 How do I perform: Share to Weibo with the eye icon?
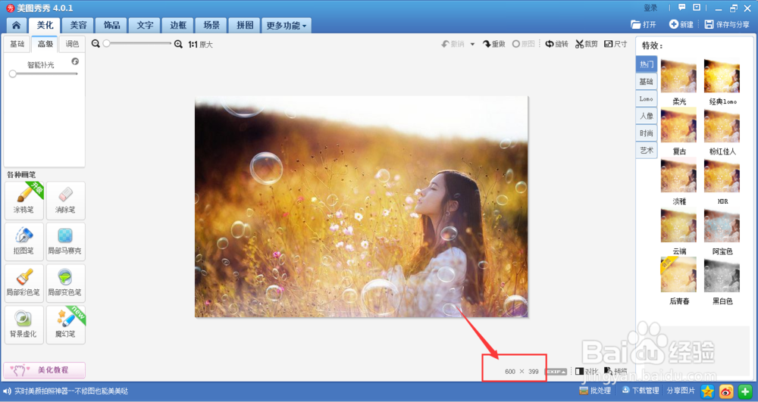click(726, 391)
